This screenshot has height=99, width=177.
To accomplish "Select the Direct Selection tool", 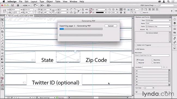I will point(2,23).
